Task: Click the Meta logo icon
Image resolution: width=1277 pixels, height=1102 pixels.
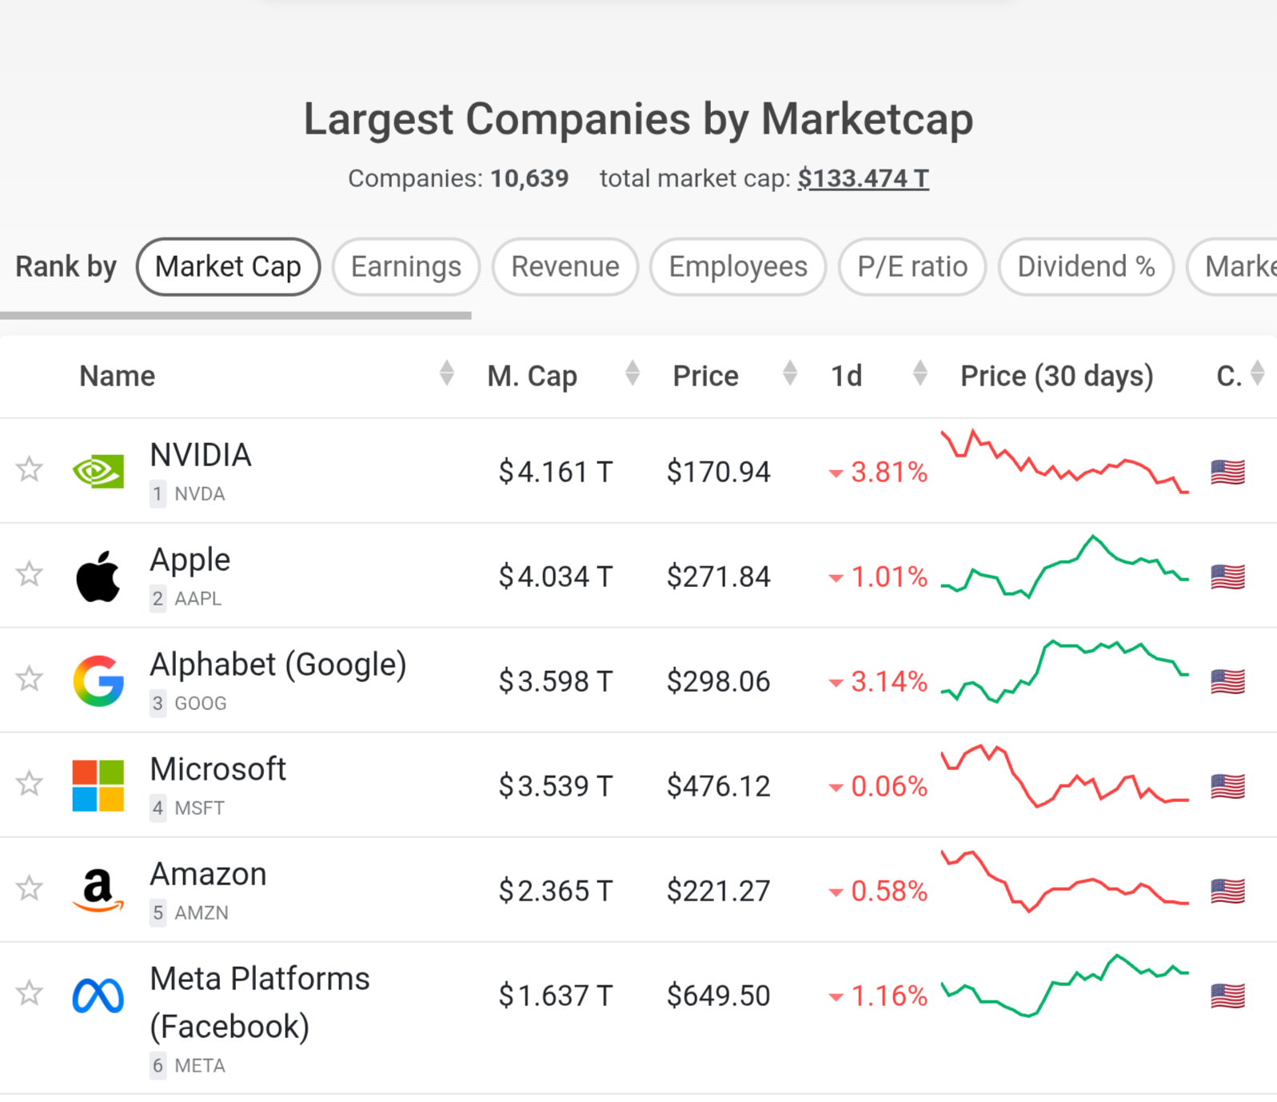Action: click(x=98, y=996)
